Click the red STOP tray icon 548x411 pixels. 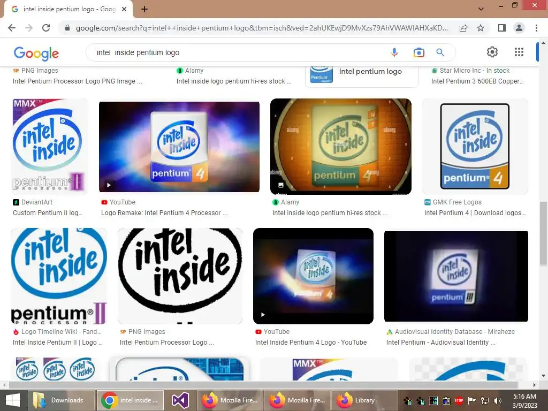pyautogui.click(x=459, y=401)
